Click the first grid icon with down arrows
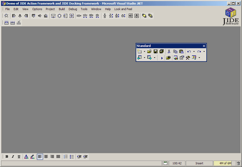Image resolution: width=242 pixels, height=167 pixels. (x=6, y=23)
